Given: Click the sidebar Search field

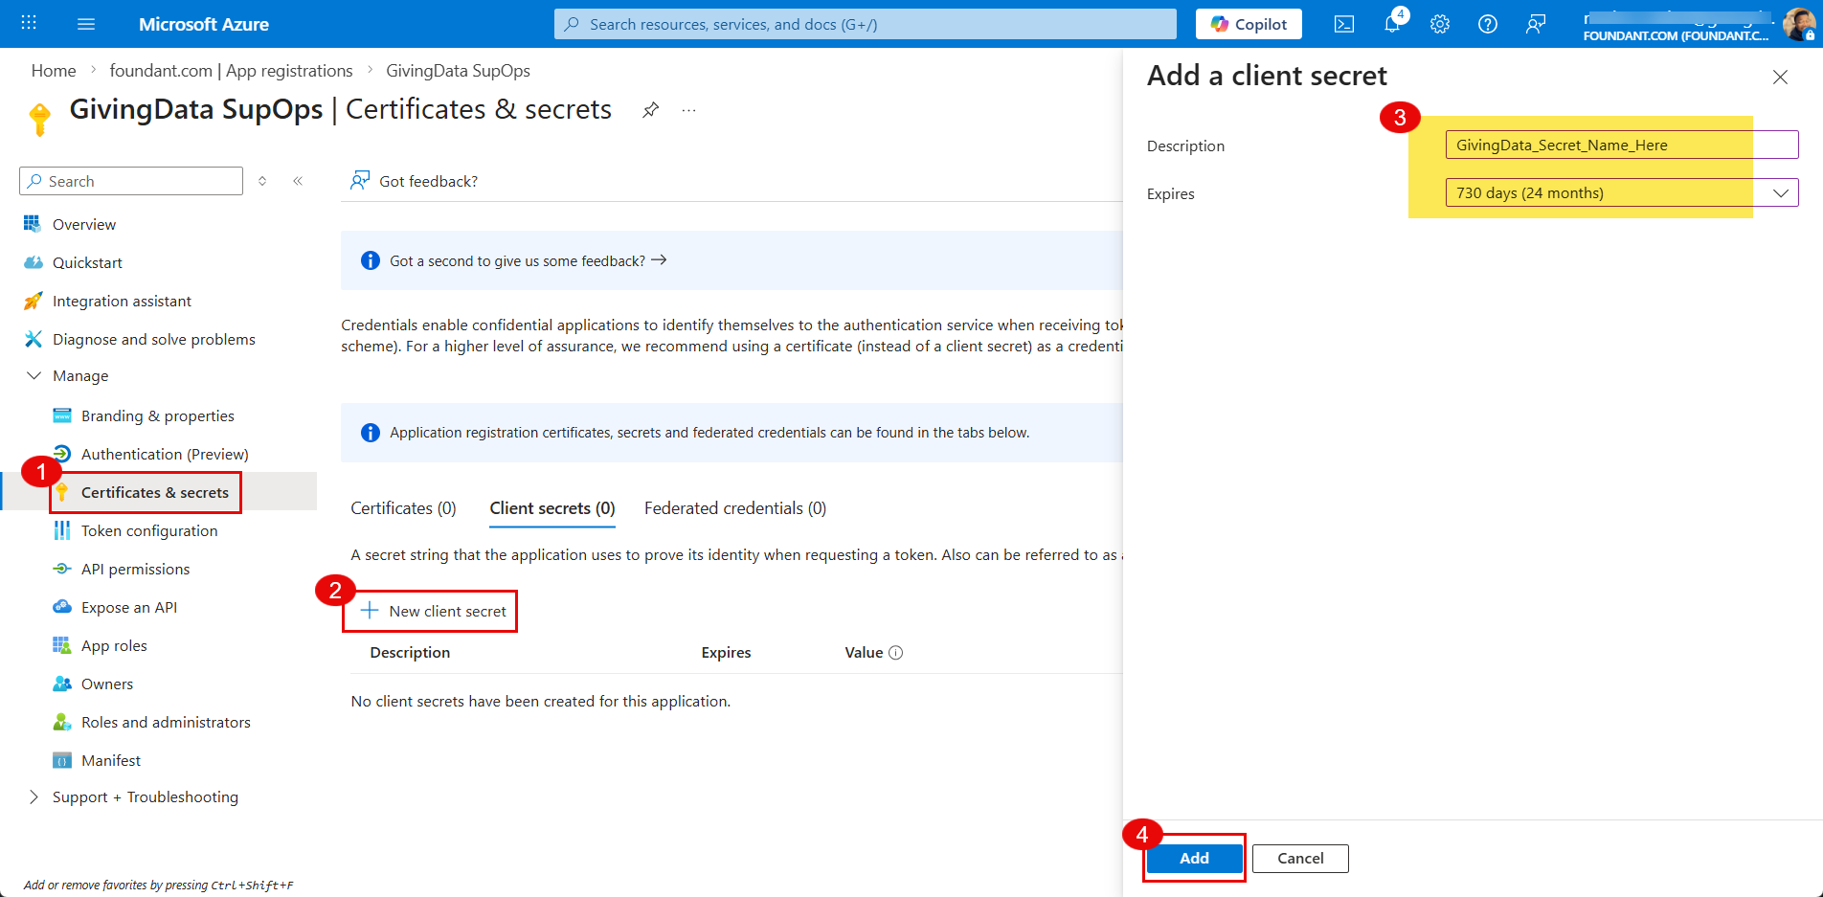Looking at the screenshot, I should tap(131, 181).
